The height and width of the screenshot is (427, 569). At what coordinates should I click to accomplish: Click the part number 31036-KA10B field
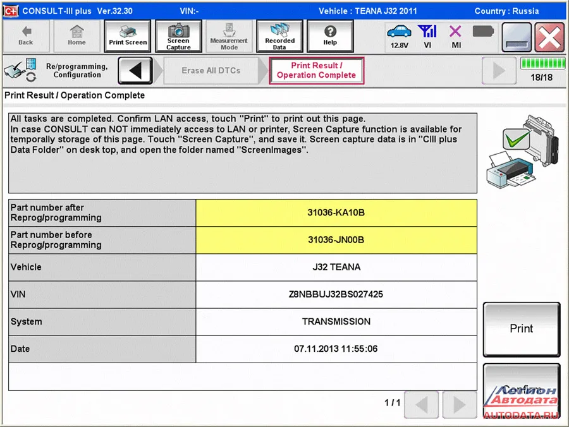[336, 213]
